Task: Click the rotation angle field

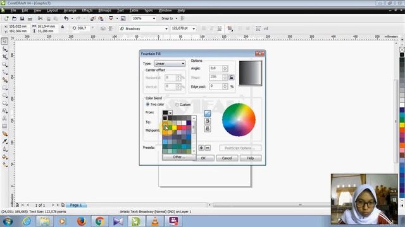Action: [83, 28]
